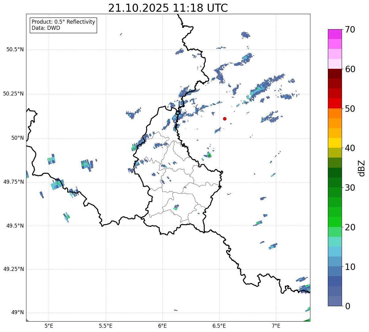
Task: Click the 50.5°N latitude label
Action: pyautogui.click(x=15, y=49)
